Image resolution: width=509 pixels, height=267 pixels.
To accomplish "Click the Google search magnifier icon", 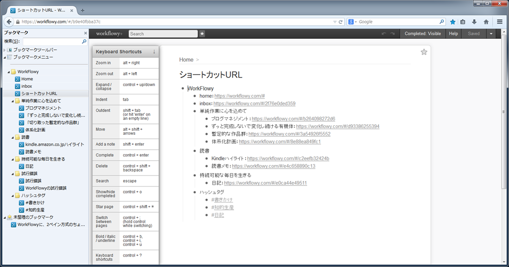I will point(441,22).
